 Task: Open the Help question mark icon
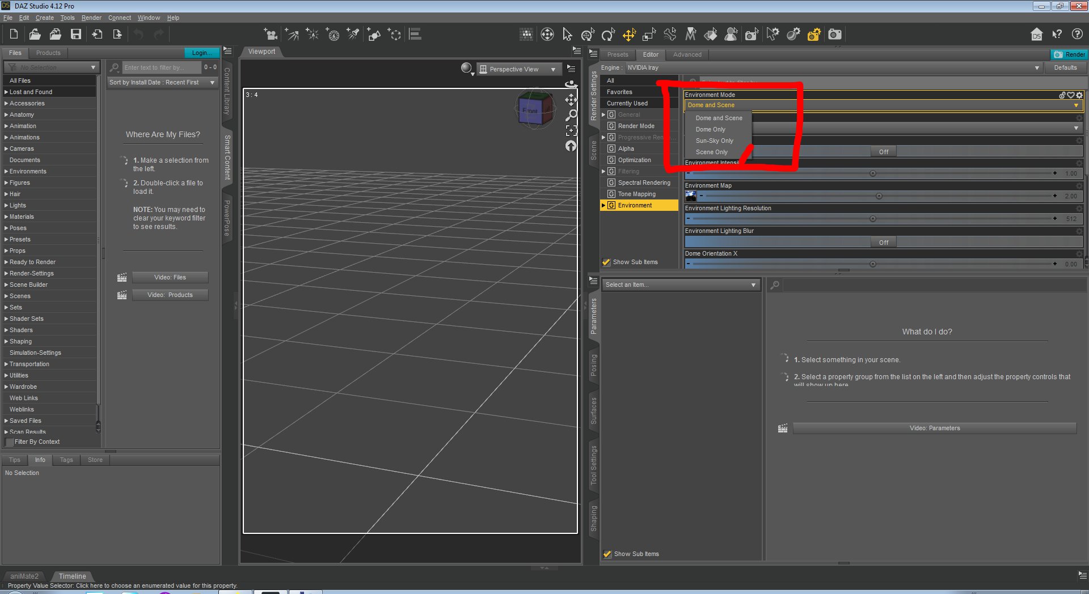(x=1077, y=35)
